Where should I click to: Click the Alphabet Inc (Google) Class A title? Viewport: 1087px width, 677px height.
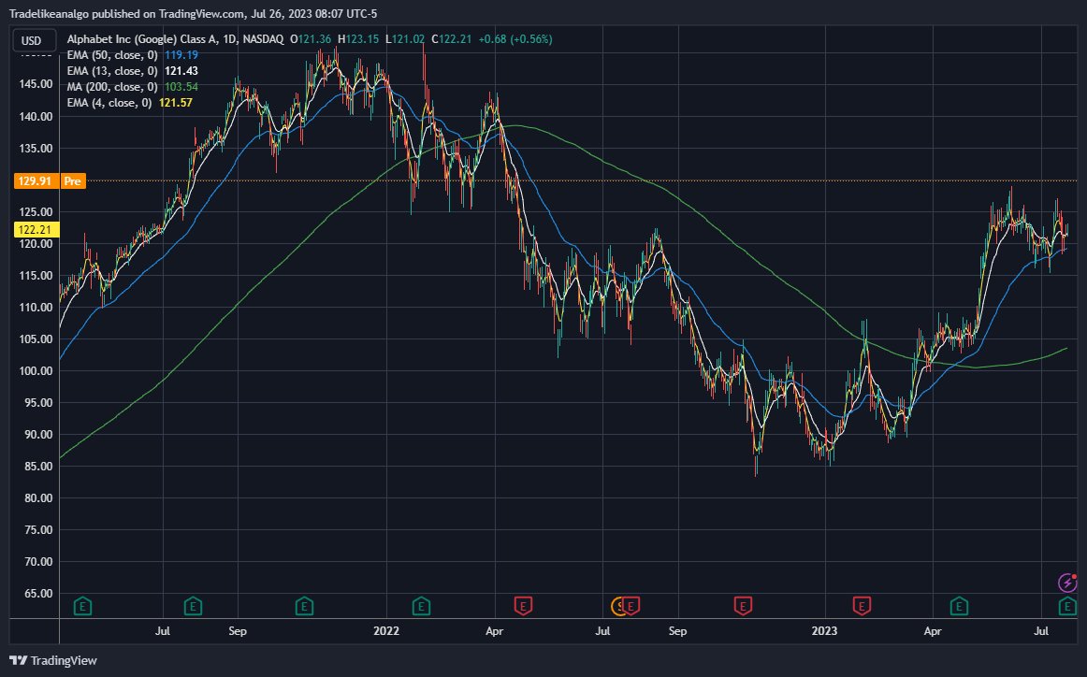[x=142, y=38]
